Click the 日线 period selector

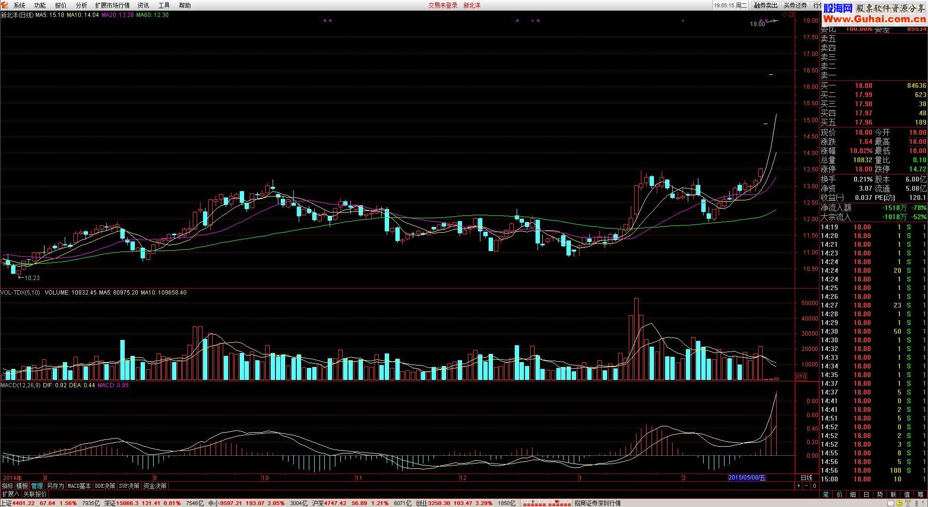click(x=807, y=478)
